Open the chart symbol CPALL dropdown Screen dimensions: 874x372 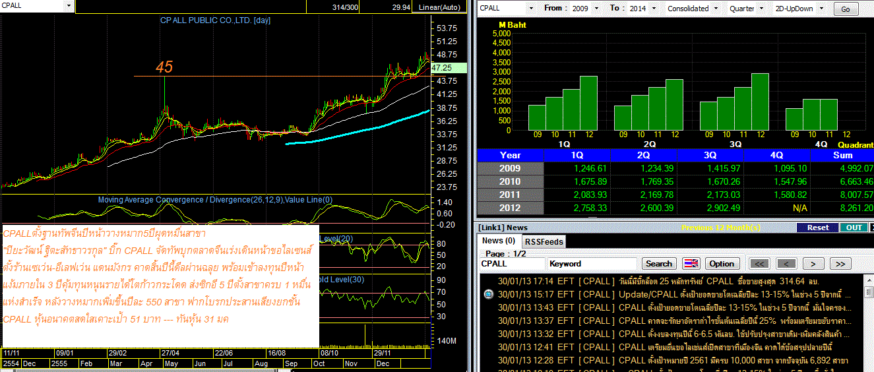tap(69, 5)
